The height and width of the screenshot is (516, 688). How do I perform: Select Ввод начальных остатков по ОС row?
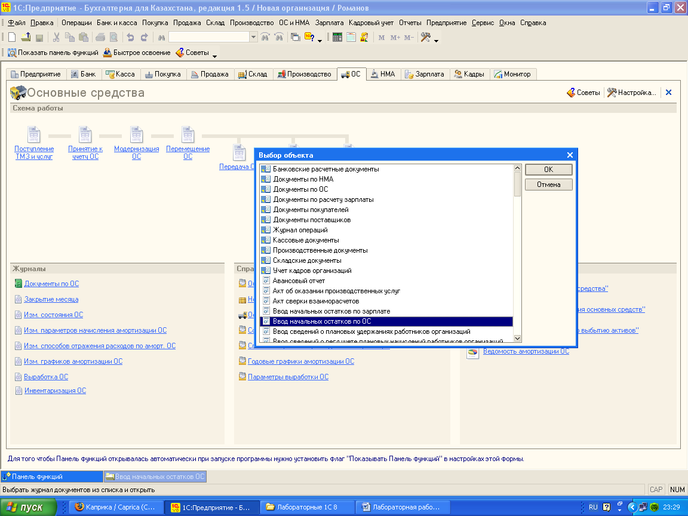coord(386,321)
